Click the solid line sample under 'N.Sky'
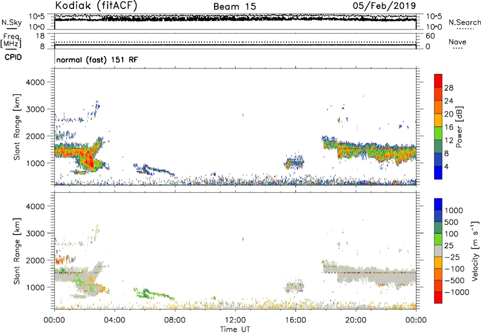Viewport: 481px width, 333px height. [11, 28]
